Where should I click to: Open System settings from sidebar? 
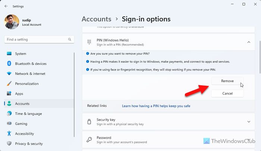[21, 54]
